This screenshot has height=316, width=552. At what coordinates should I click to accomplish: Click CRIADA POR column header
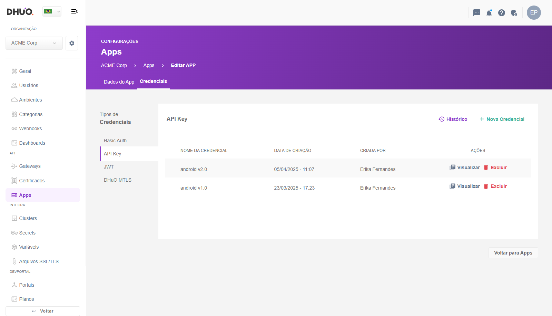[373, 151]
